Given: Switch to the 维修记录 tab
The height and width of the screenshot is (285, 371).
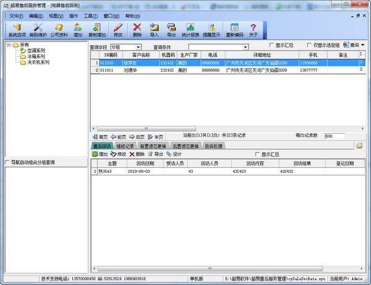Looking at the screenshot, I should pos(126,146).
